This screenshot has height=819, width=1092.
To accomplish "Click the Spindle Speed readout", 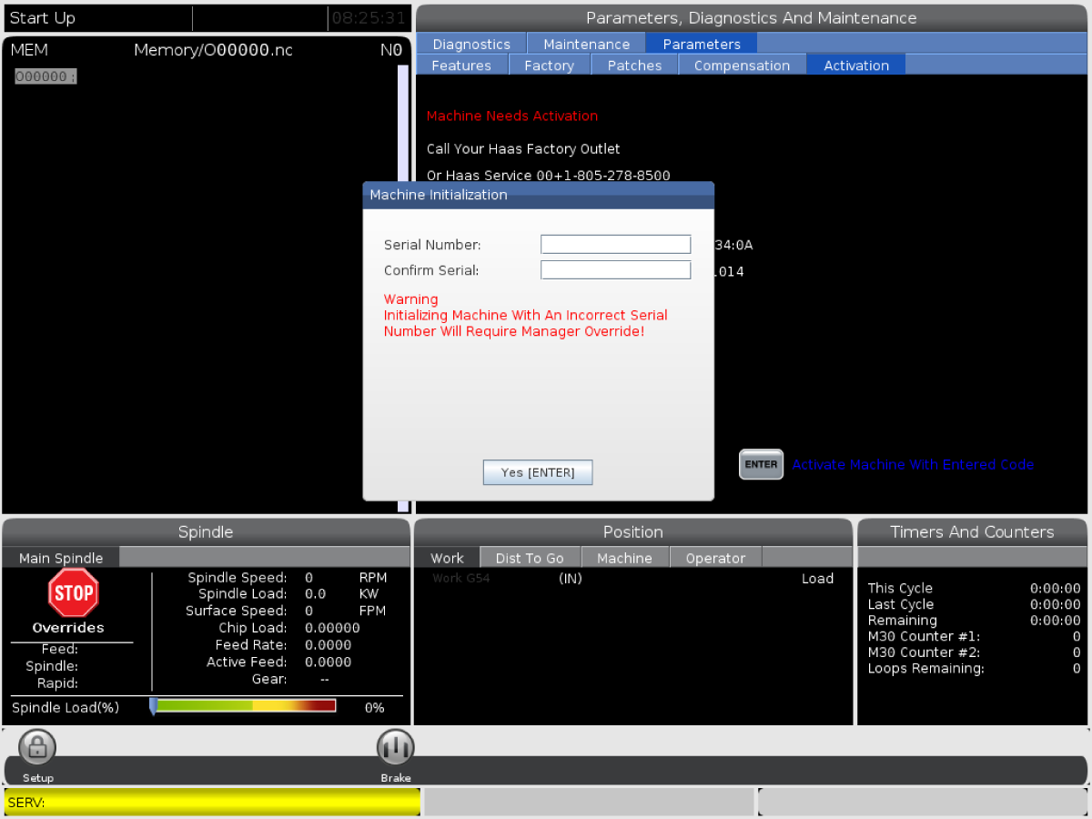I will 287,578.
